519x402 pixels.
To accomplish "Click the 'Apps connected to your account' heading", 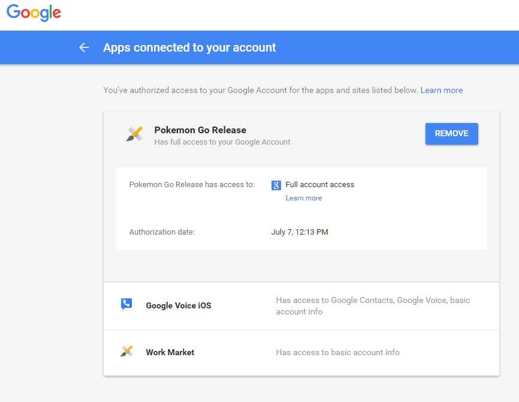I will coord(189,47).
